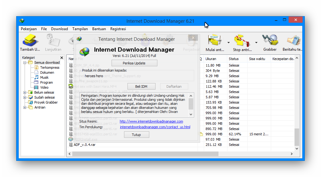Click the yellow folder icon in the downloading row
This screenshot has width=321, height=177.
click(201, 134)
